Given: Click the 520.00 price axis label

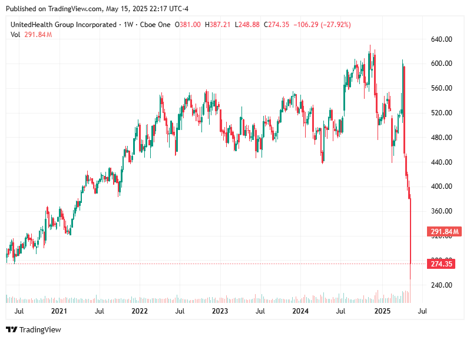Looking at the screenshot, I should [442, 113].
